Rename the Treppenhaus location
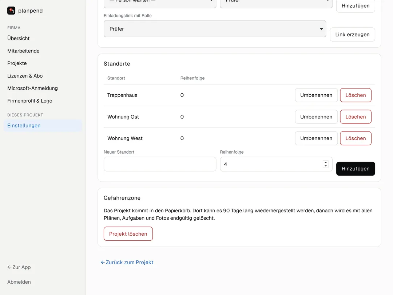The width and height of the screenshot is (393, 295). (x=316, y=95)
